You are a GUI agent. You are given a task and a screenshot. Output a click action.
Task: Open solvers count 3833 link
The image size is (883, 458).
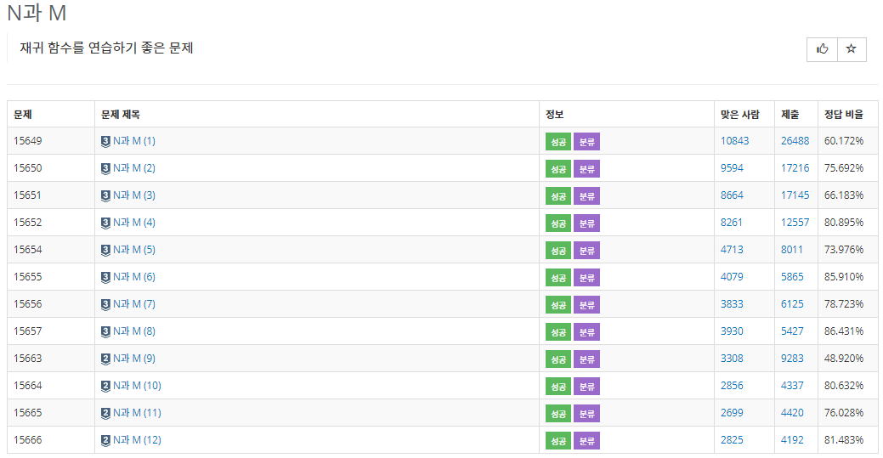point(732,303)
